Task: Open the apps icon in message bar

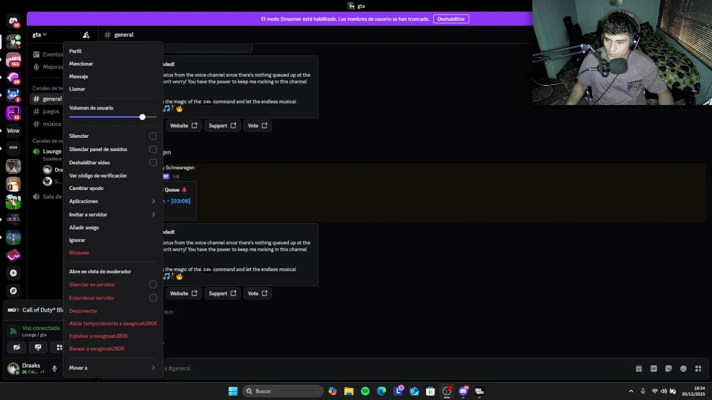Action: 698,368
